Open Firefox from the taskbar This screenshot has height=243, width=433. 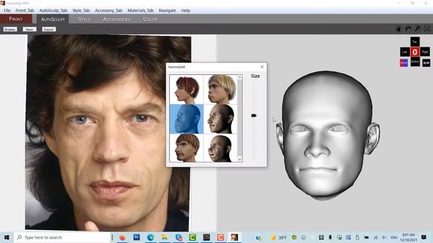click(122, 237)
